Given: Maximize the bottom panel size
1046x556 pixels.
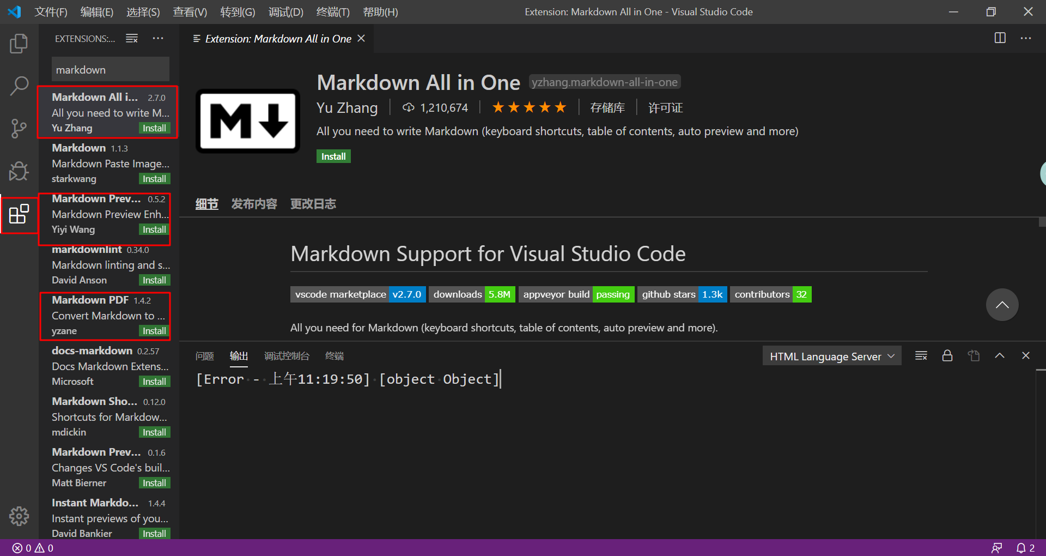Looking at the screenshot, I should coord(1000,356).
